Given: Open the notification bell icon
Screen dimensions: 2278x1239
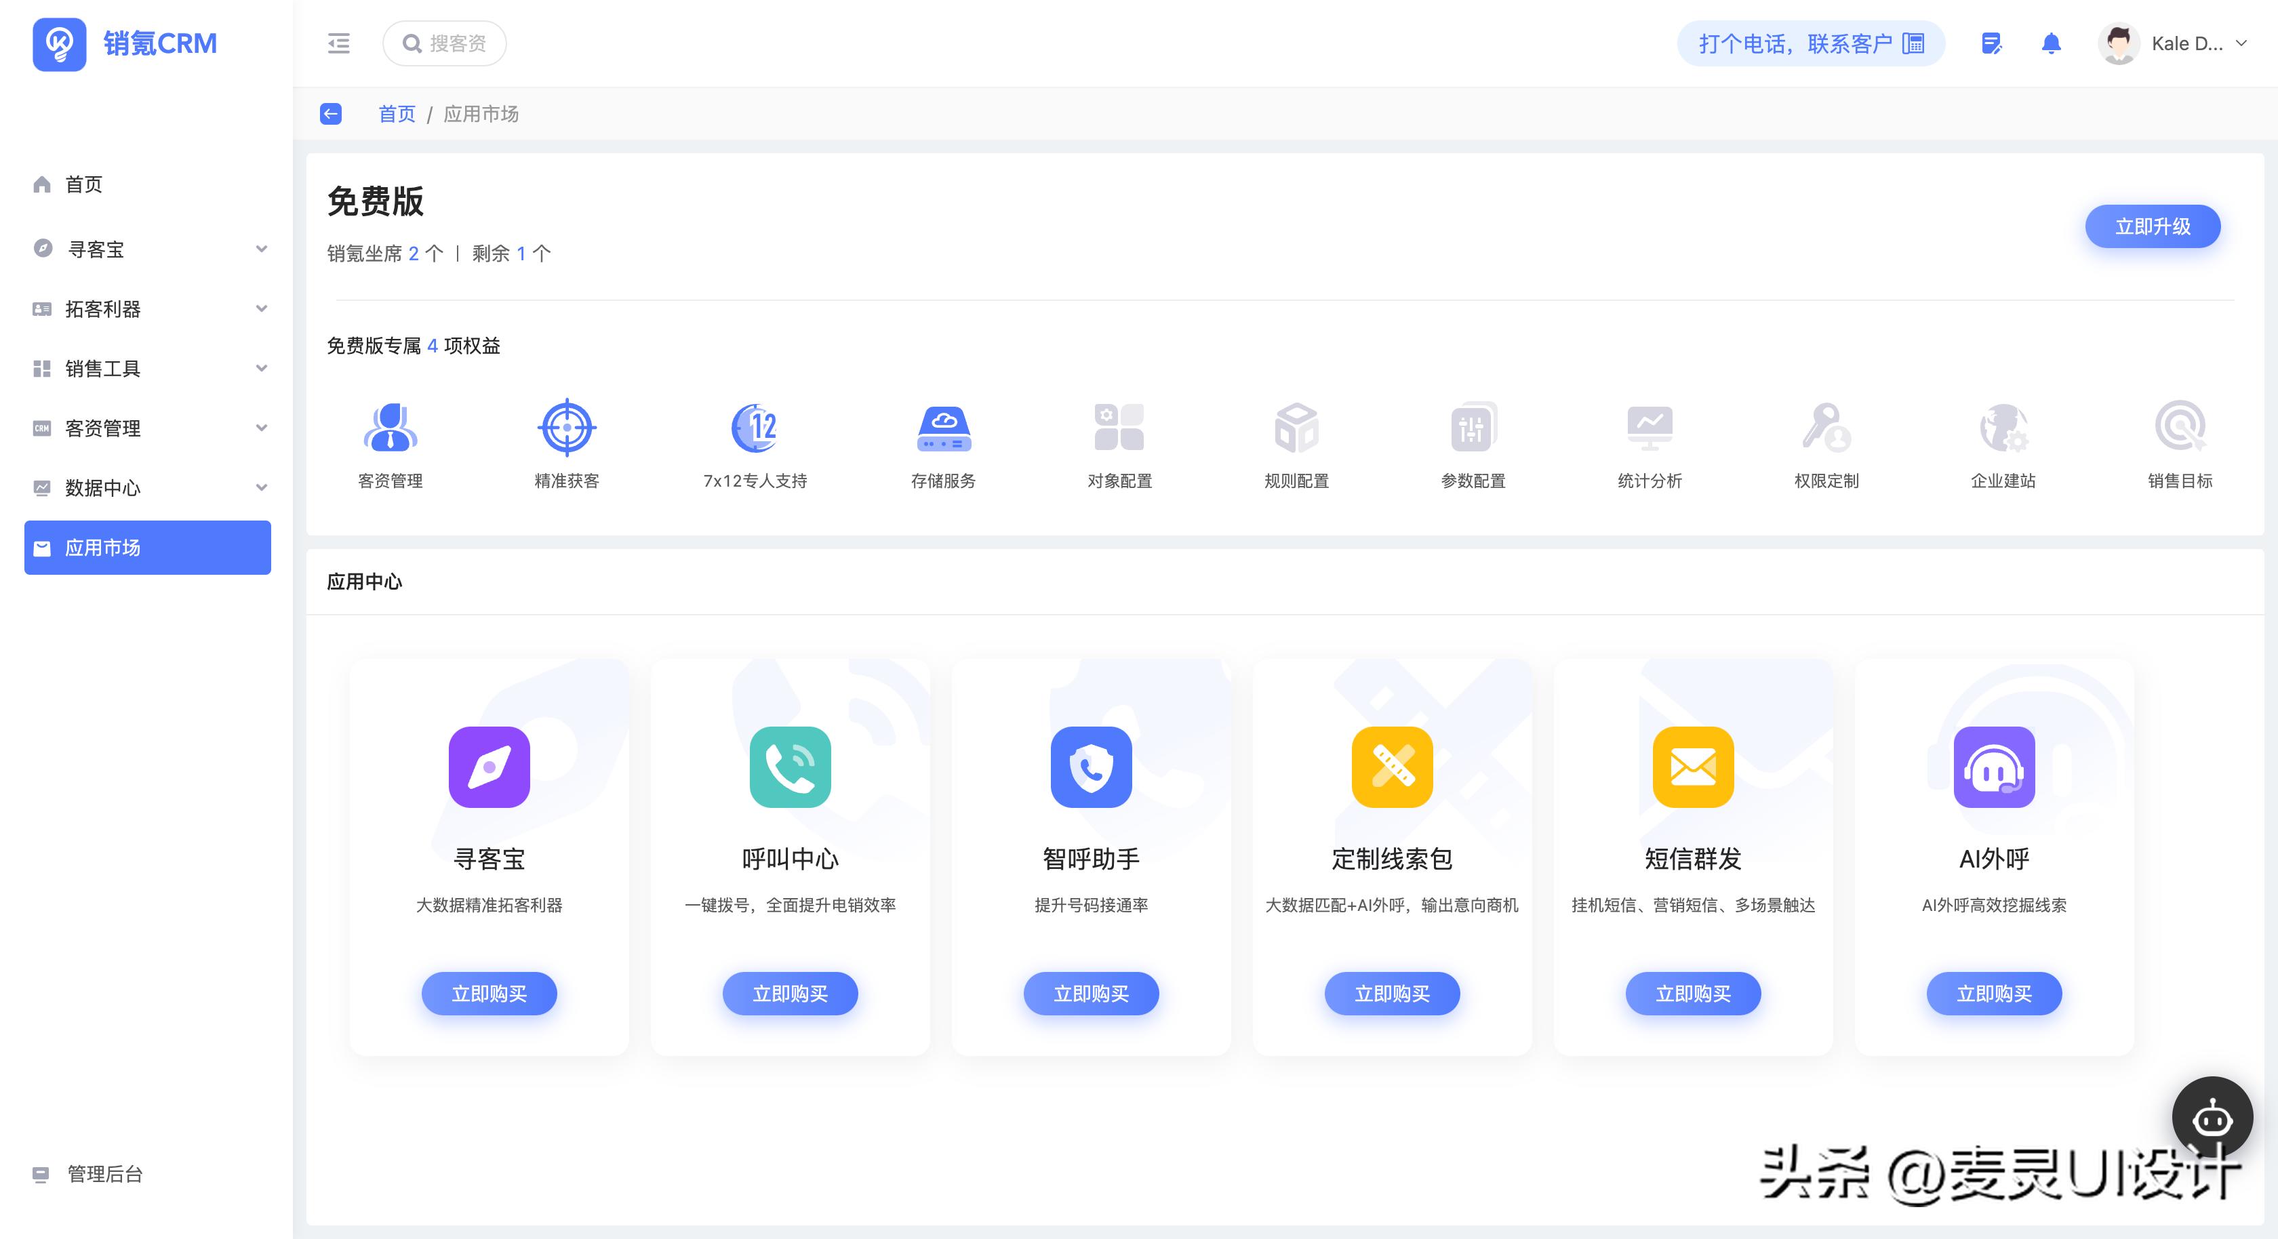Looking at the screenshot, I should [2052, 43].
